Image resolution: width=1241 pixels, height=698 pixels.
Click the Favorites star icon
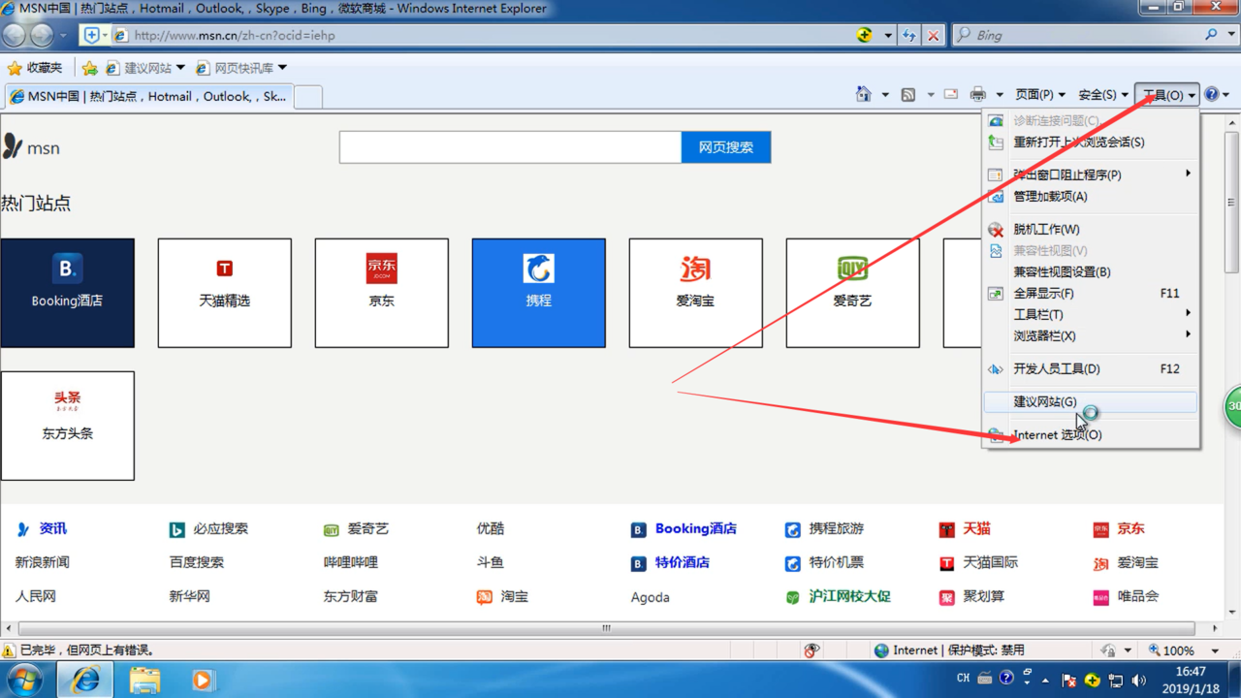click(15, 68)
